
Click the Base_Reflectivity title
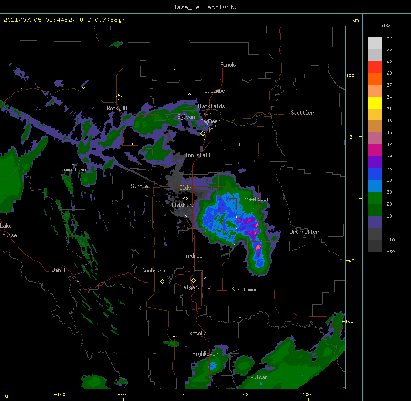pos(205,7)
